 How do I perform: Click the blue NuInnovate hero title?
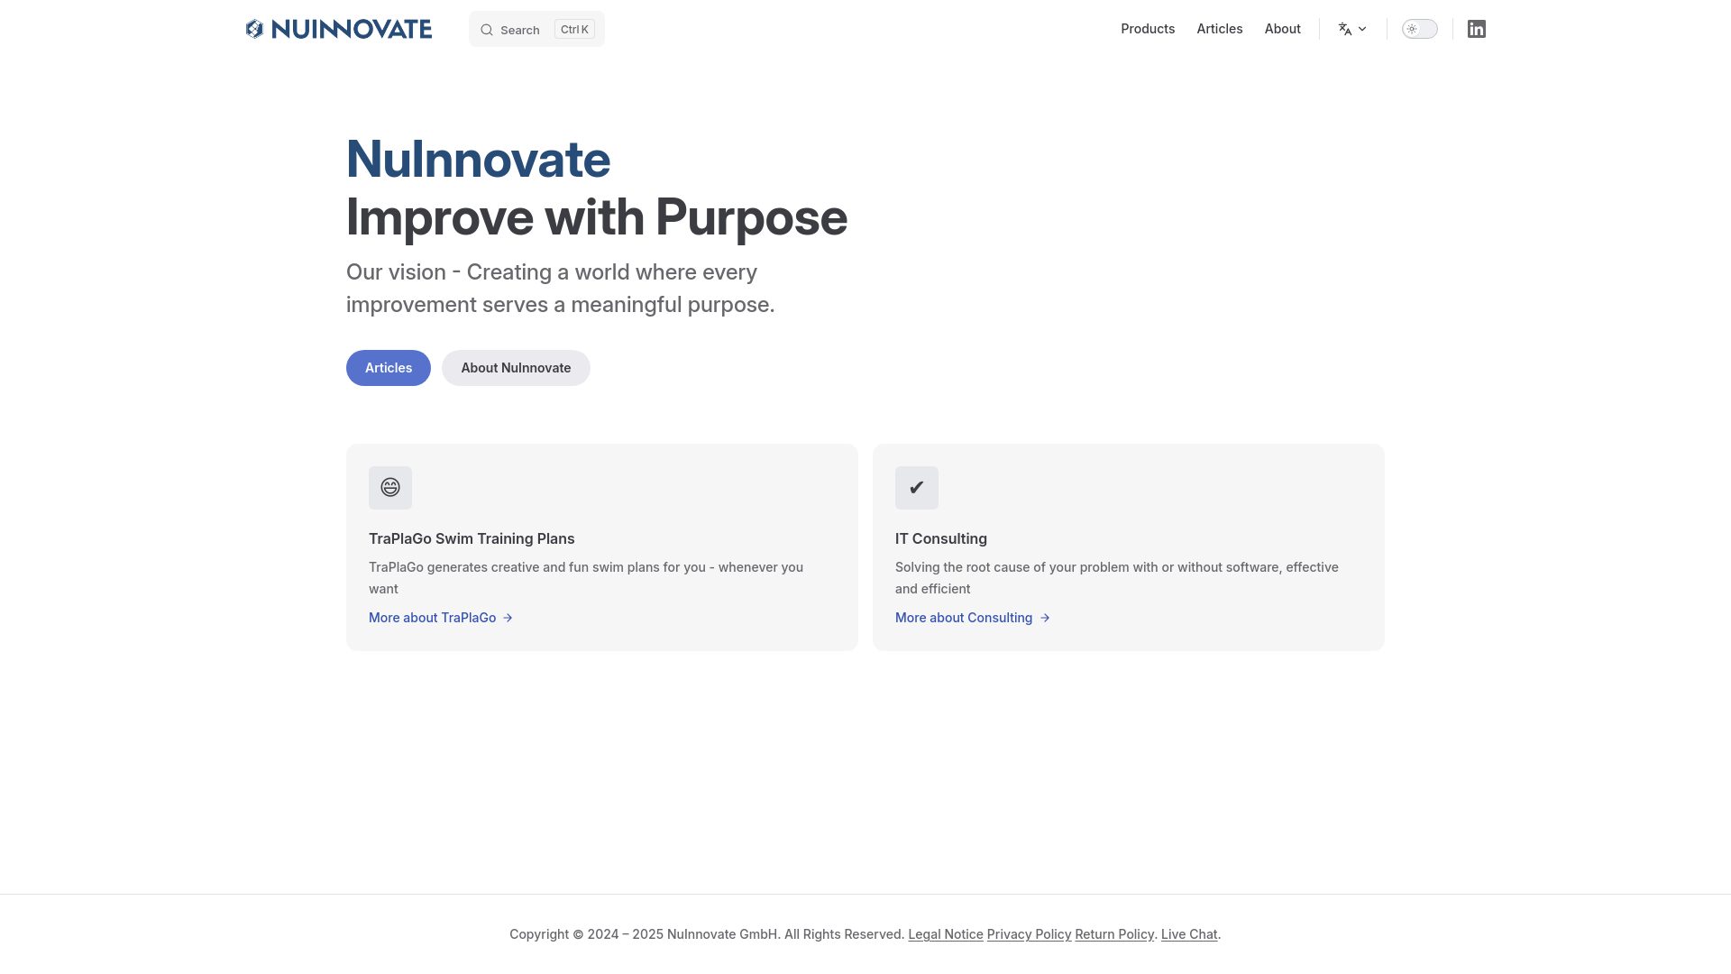point(478,160)
